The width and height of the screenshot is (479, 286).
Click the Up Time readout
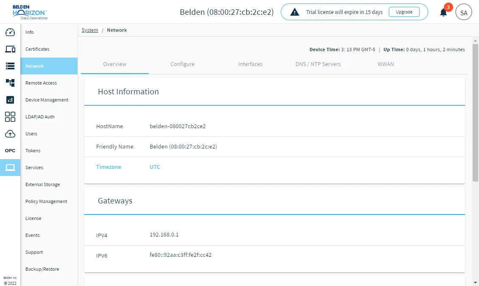(x=424, y=49)
